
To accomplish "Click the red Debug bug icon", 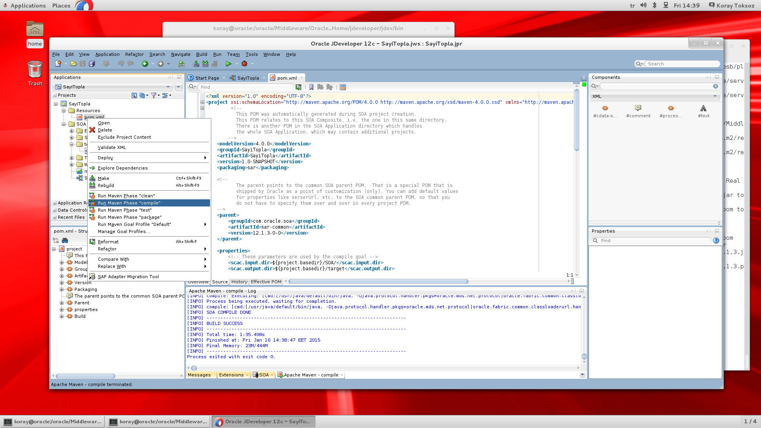I will tap(245, 64).
